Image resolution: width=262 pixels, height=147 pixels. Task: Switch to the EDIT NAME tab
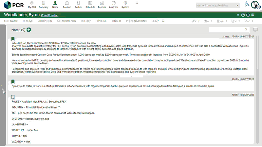[11, 21]
